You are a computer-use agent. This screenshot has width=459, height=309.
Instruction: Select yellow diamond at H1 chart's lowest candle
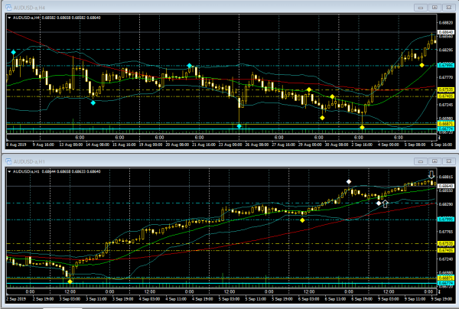point(70,281)
